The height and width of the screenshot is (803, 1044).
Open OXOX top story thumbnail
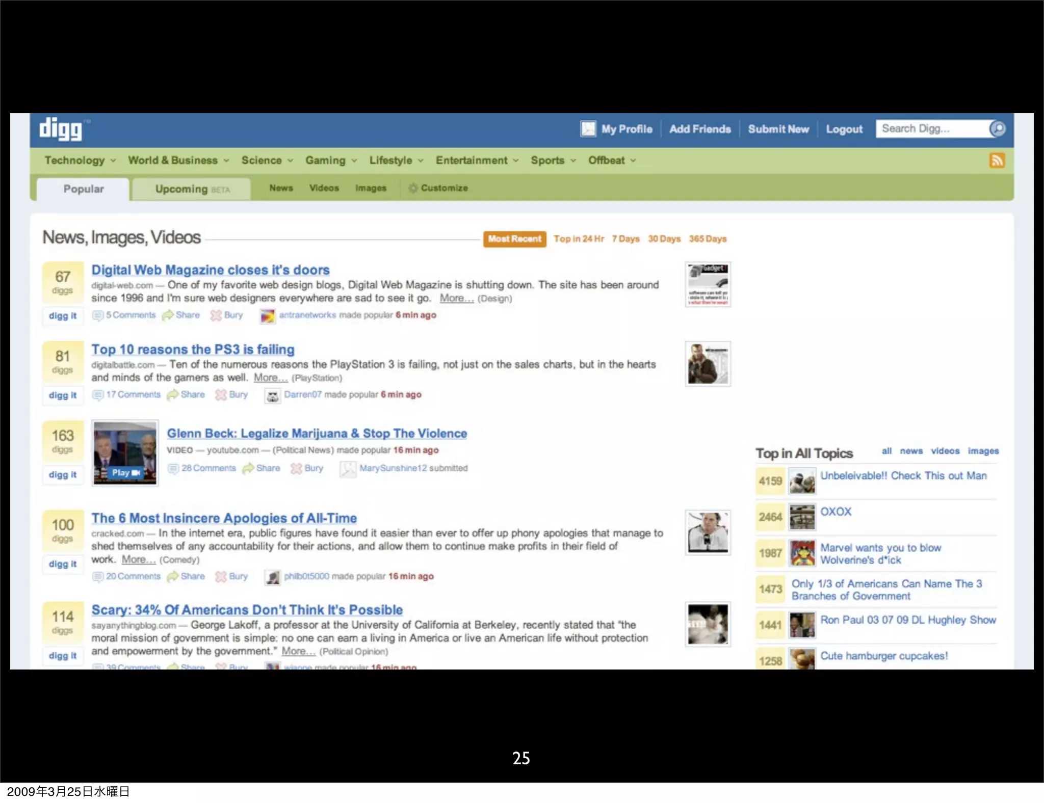click(x=802, y=517)
